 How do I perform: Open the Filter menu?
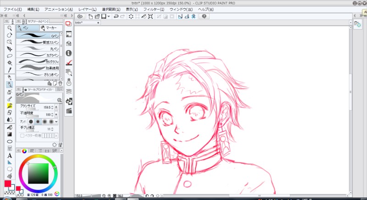click(x=154, y=9)
